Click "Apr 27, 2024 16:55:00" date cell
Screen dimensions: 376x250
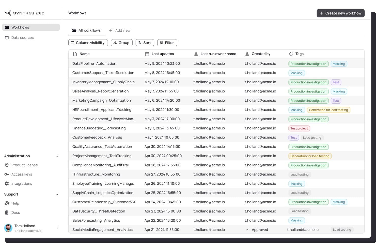point(162,174)
